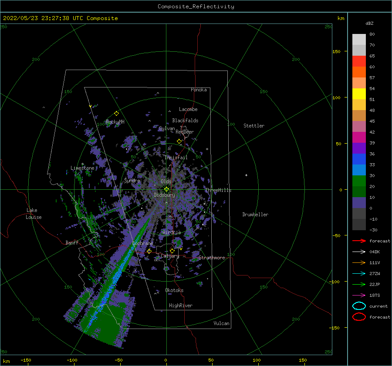The image size is (392, 366).
Task: Click the red forecast arrow in legend
Action: point(359,241)
